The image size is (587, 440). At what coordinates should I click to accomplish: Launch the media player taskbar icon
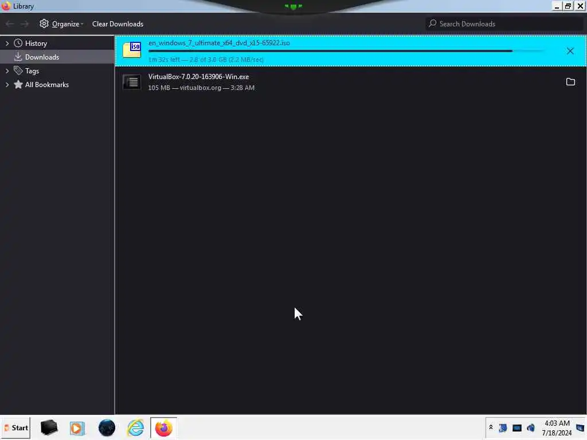point(77,428)
